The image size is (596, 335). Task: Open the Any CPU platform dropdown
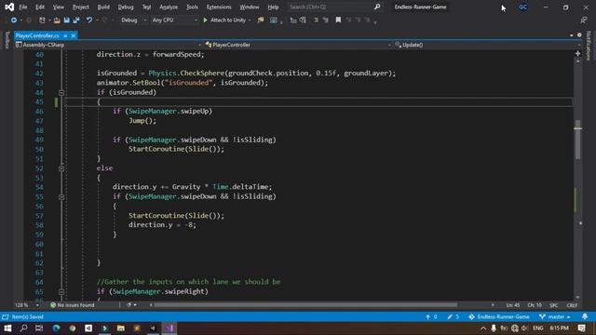[174, 20]
